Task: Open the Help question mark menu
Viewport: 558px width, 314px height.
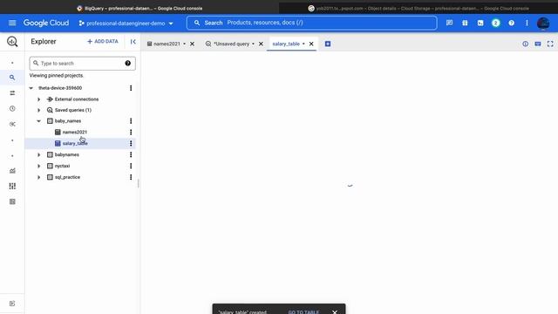Action: click(x=512, y=24)
